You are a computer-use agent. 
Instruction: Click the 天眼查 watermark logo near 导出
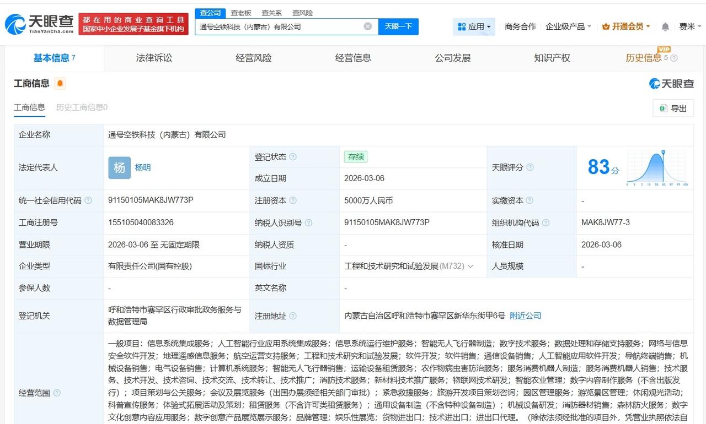coord(671,83)
